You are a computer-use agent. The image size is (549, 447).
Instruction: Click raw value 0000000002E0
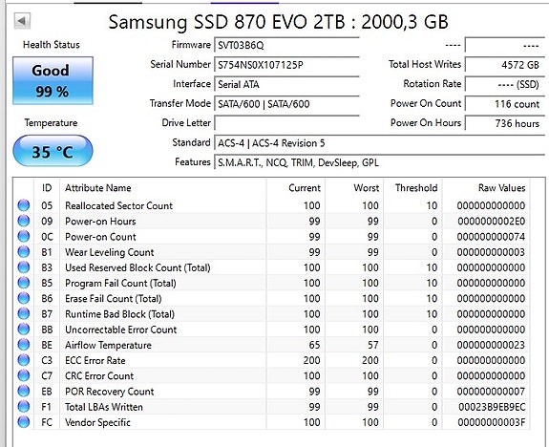(x=491, y=221)
